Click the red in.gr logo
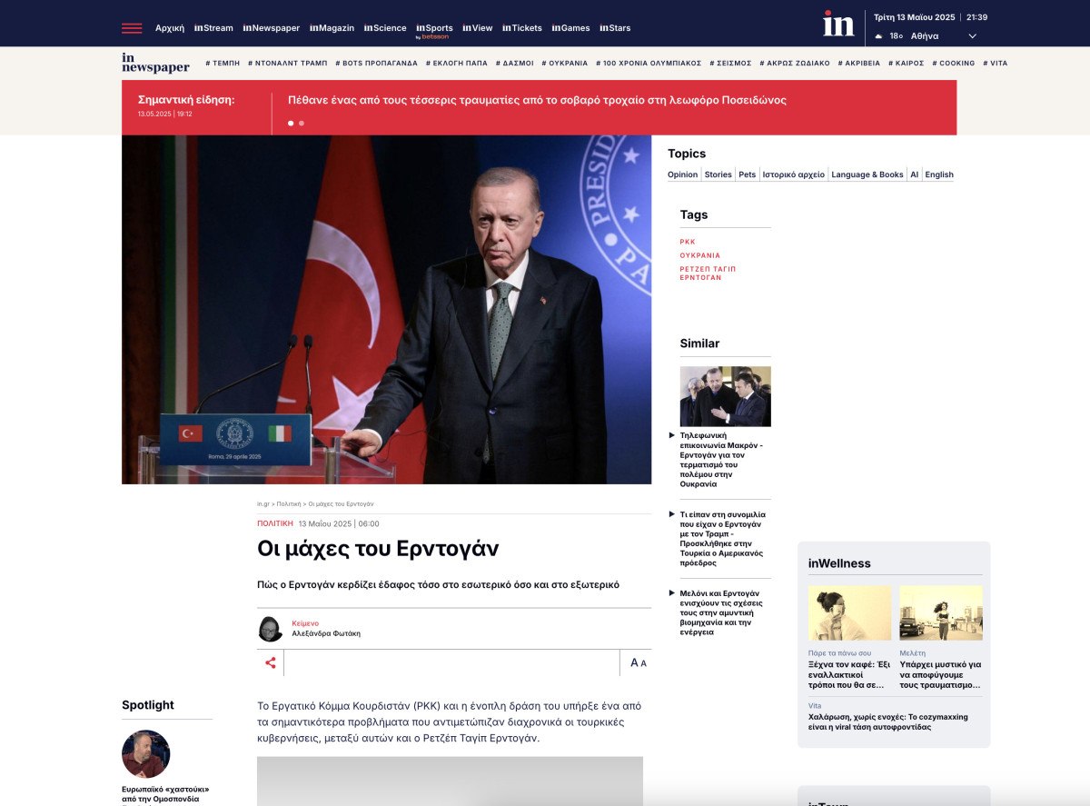This screenshot has height=806, width=1090. (x=837, y=24)
